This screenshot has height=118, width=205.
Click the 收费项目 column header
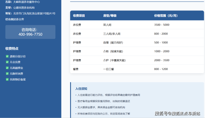(x=79, y=16)
